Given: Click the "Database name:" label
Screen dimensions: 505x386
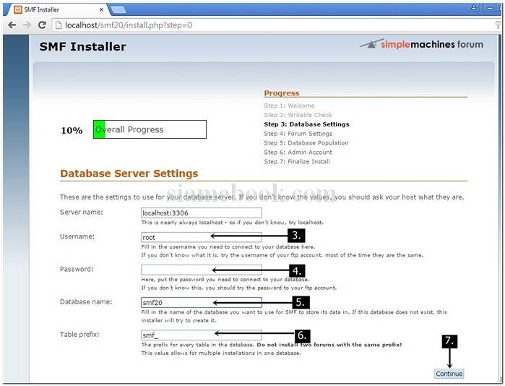Looking at the screenshot, I should (86, 302).
